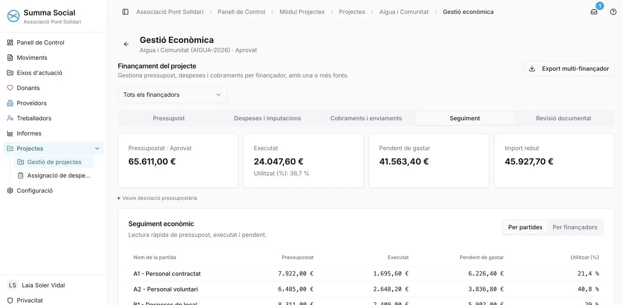Open the help question mark icon
The width and height of the screenshot is (623, 305).
613,12
